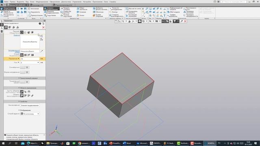Select the Прямоугольник sketch tool
This screenshot has width=260, height=146.
click(35, 15)
